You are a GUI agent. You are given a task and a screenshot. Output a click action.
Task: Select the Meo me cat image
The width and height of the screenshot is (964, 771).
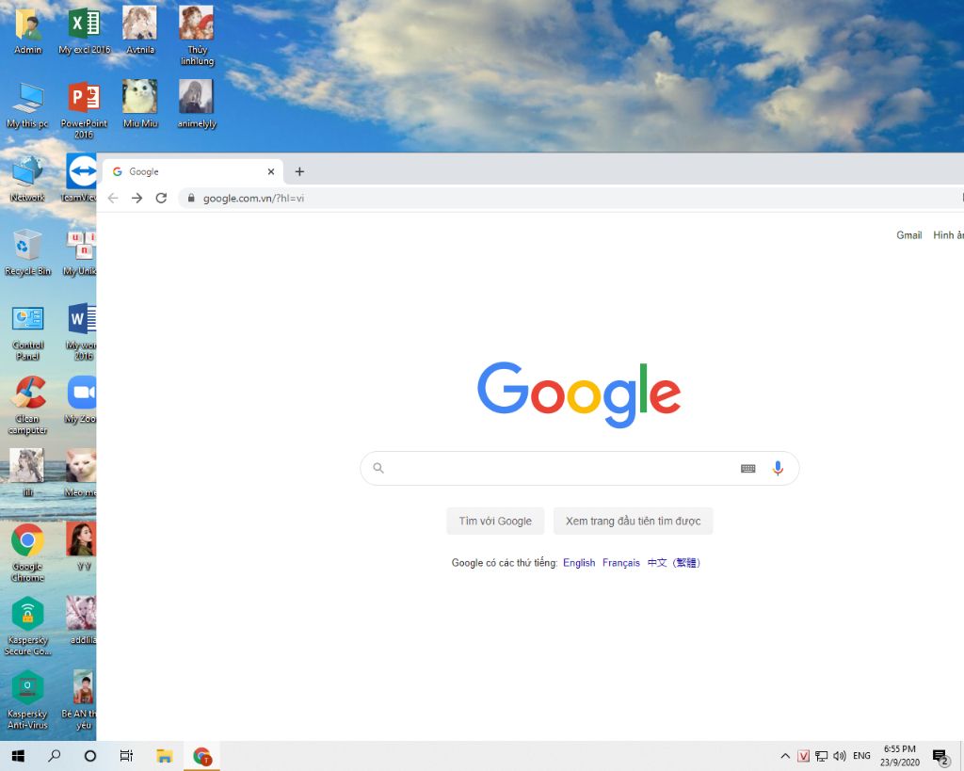[x=81, y=473]
